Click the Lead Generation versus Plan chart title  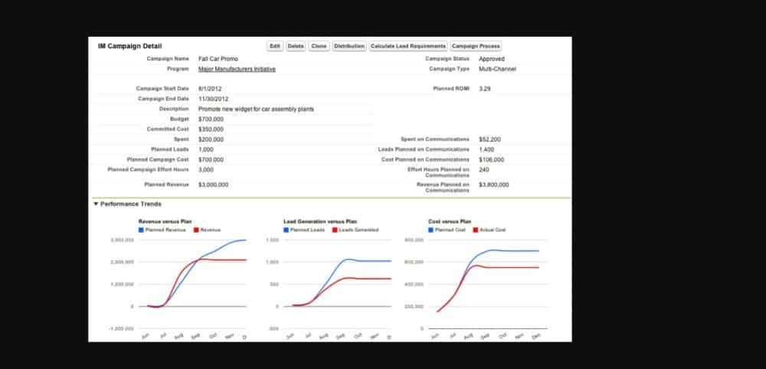pyautogui.click(x=314, y=221)
